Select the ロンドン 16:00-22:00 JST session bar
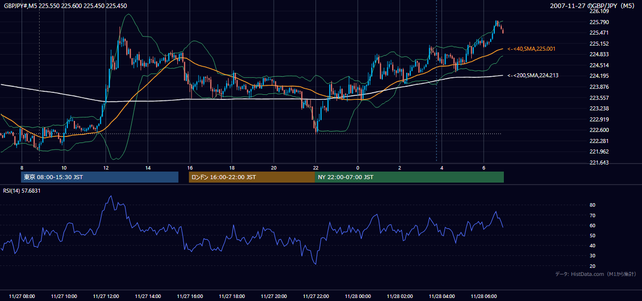Viewport: 642px width, 301px height. point(252,177)
